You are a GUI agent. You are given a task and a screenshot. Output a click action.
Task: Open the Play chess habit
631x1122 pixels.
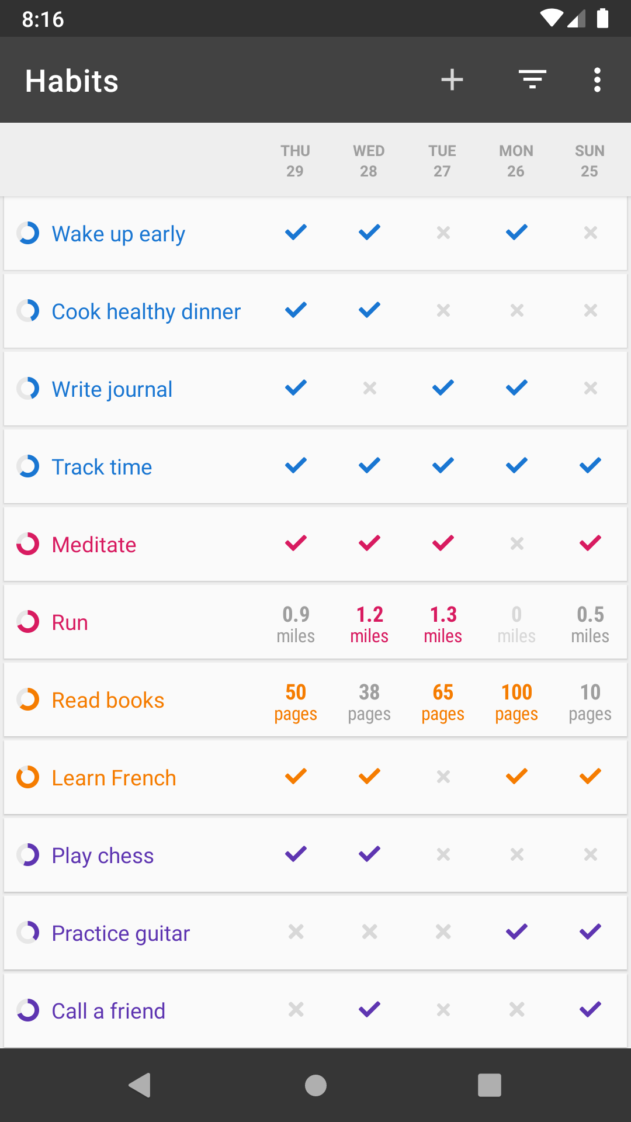click(103, 856)
